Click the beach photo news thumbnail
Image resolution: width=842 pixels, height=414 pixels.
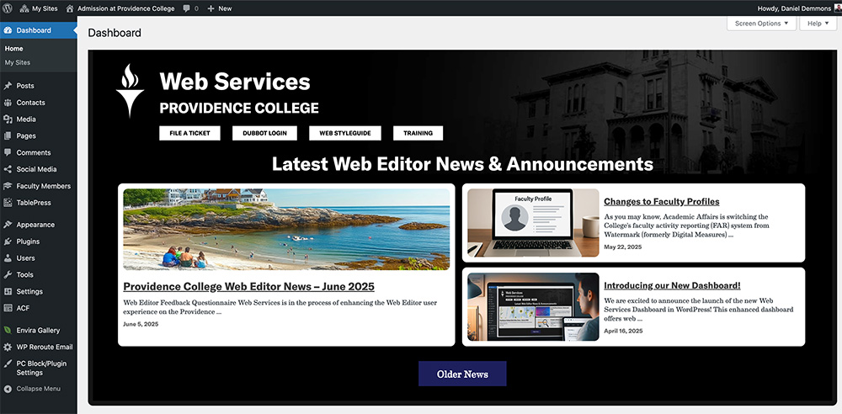286,229
